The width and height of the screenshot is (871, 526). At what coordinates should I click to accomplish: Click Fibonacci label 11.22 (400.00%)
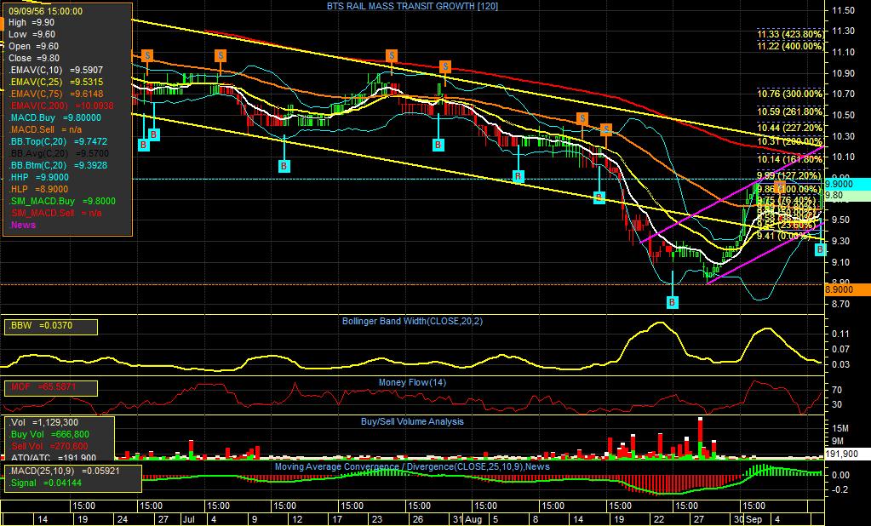click(790, 46)
